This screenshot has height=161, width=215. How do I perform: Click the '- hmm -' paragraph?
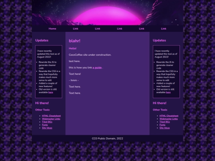(74, 80)
